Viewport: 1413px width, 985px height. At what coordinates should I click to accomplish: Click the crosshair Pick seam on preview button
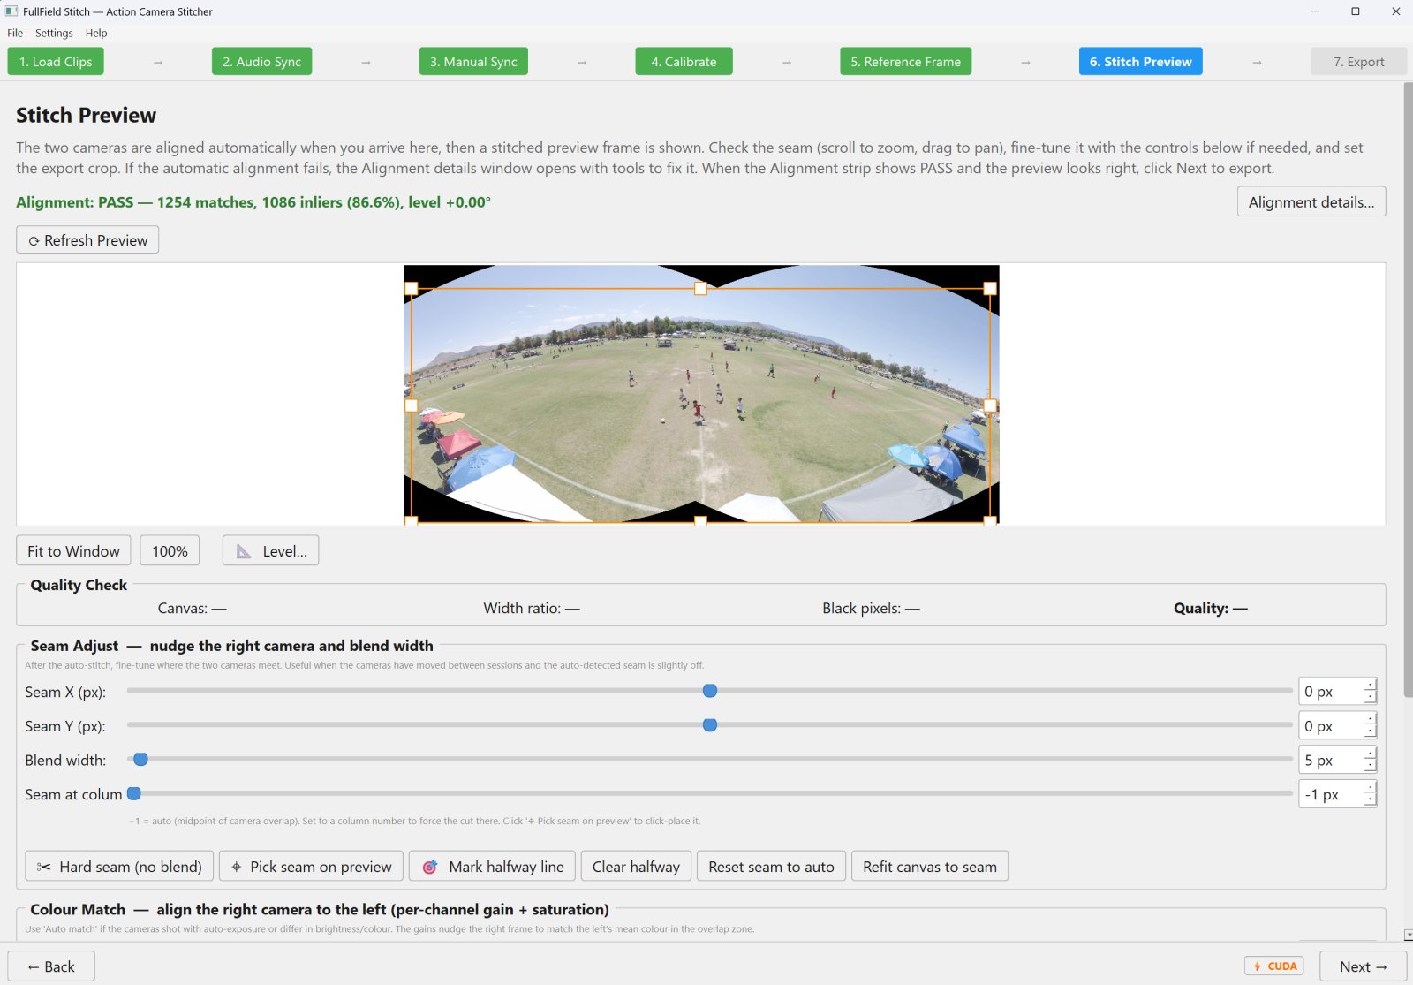(311, 867)
